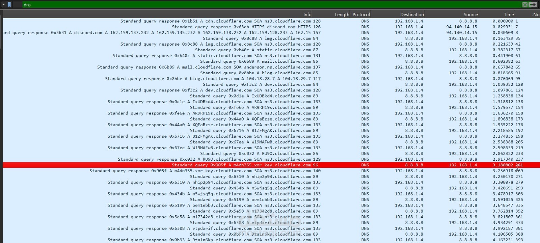
Task: Select response 0x5199 oem1ebb3.cloudflare.com row
Action: click(x=271, y=205)
